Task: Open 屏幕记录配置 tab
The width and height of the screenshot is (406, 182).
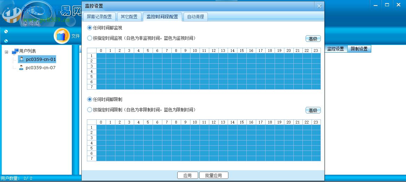Action: coord(99,17)
